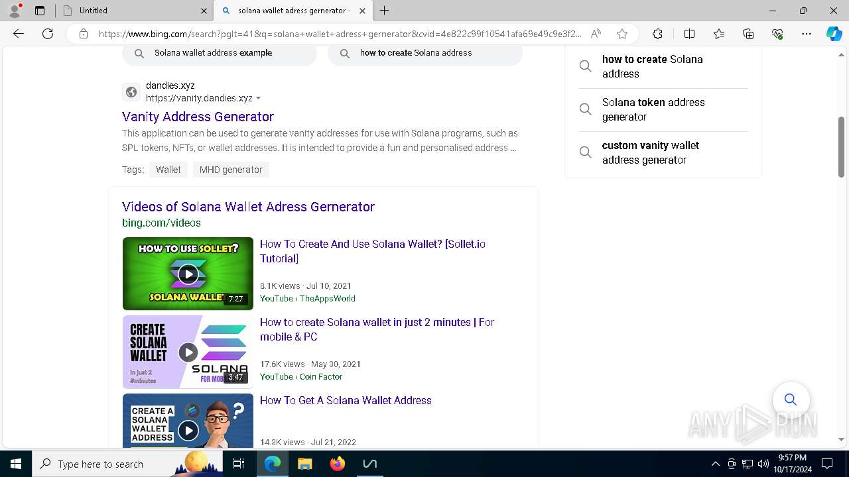
Task: Open the Windows Start menu
Action: coord(16,464)
